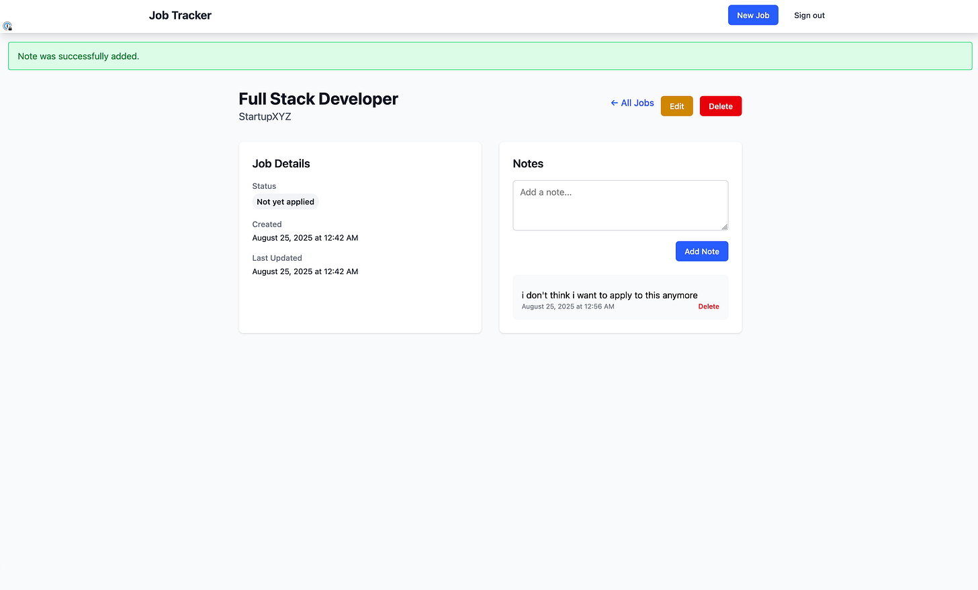
Task: Click the StartupXYZ company name
Action: point(265,117)
